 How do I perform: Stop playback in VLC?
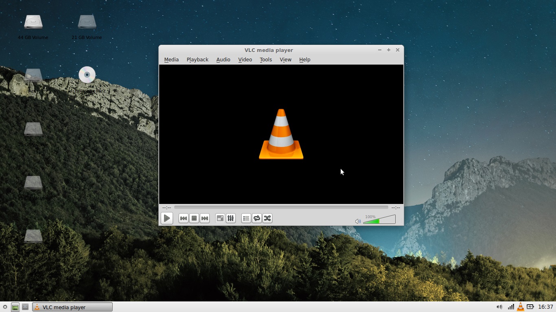[x=194, y=218]
